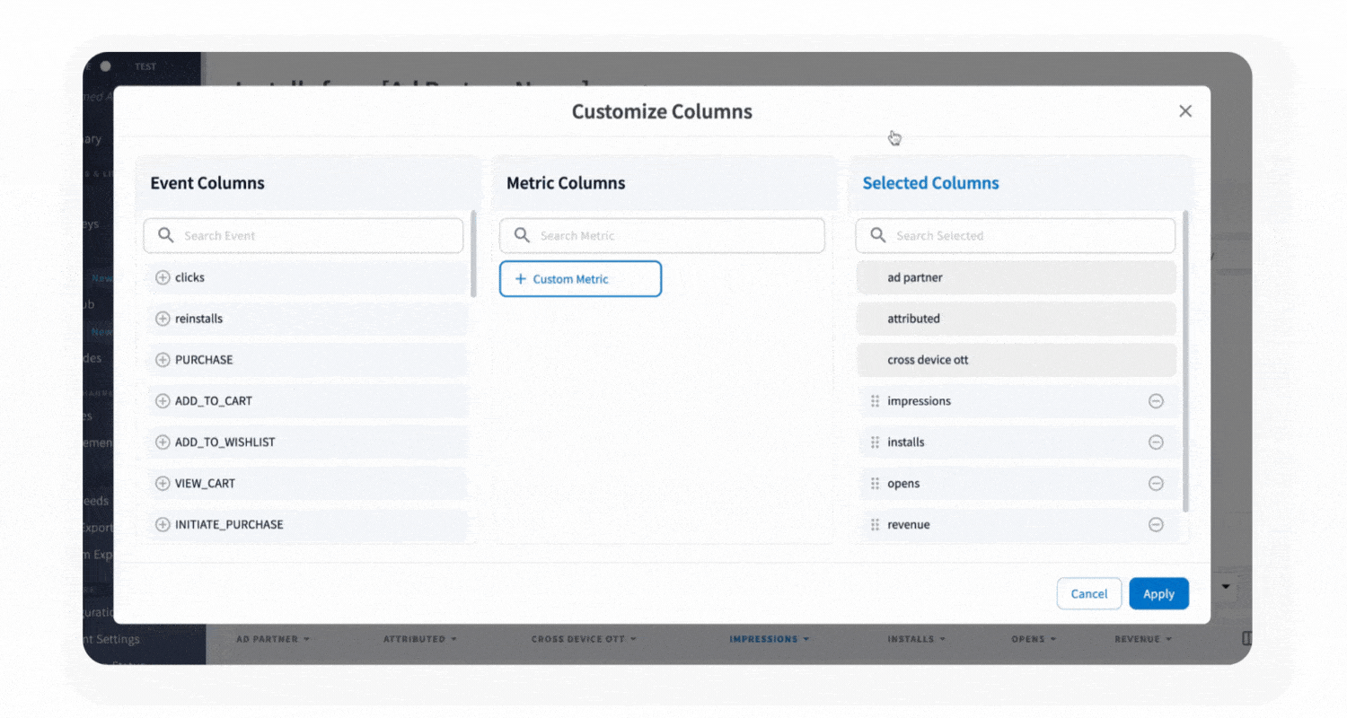Close Customize Columns dialog with X
Image resolution: width=1347 pixels, height=718 pixels.
(x=1185, y=111)
